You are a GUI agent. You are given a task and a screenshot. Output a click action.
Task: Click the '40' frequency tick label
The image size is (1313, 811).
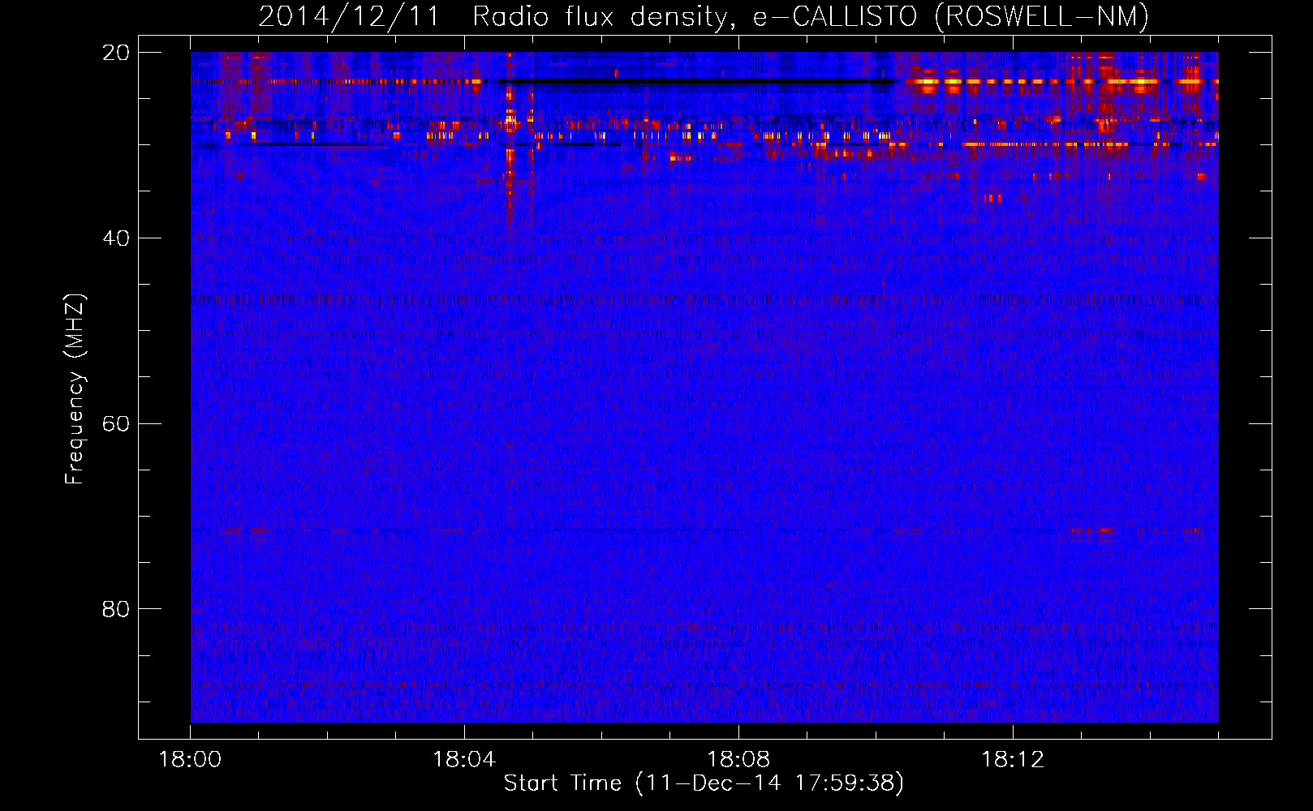pos(116,238)
